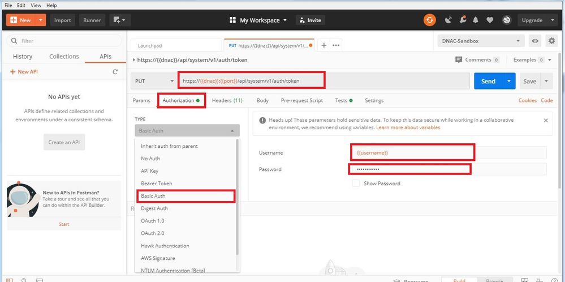Open the Pre-request Script tab
The height and width of the screenshot is (282, 565).
pos(301,101)
